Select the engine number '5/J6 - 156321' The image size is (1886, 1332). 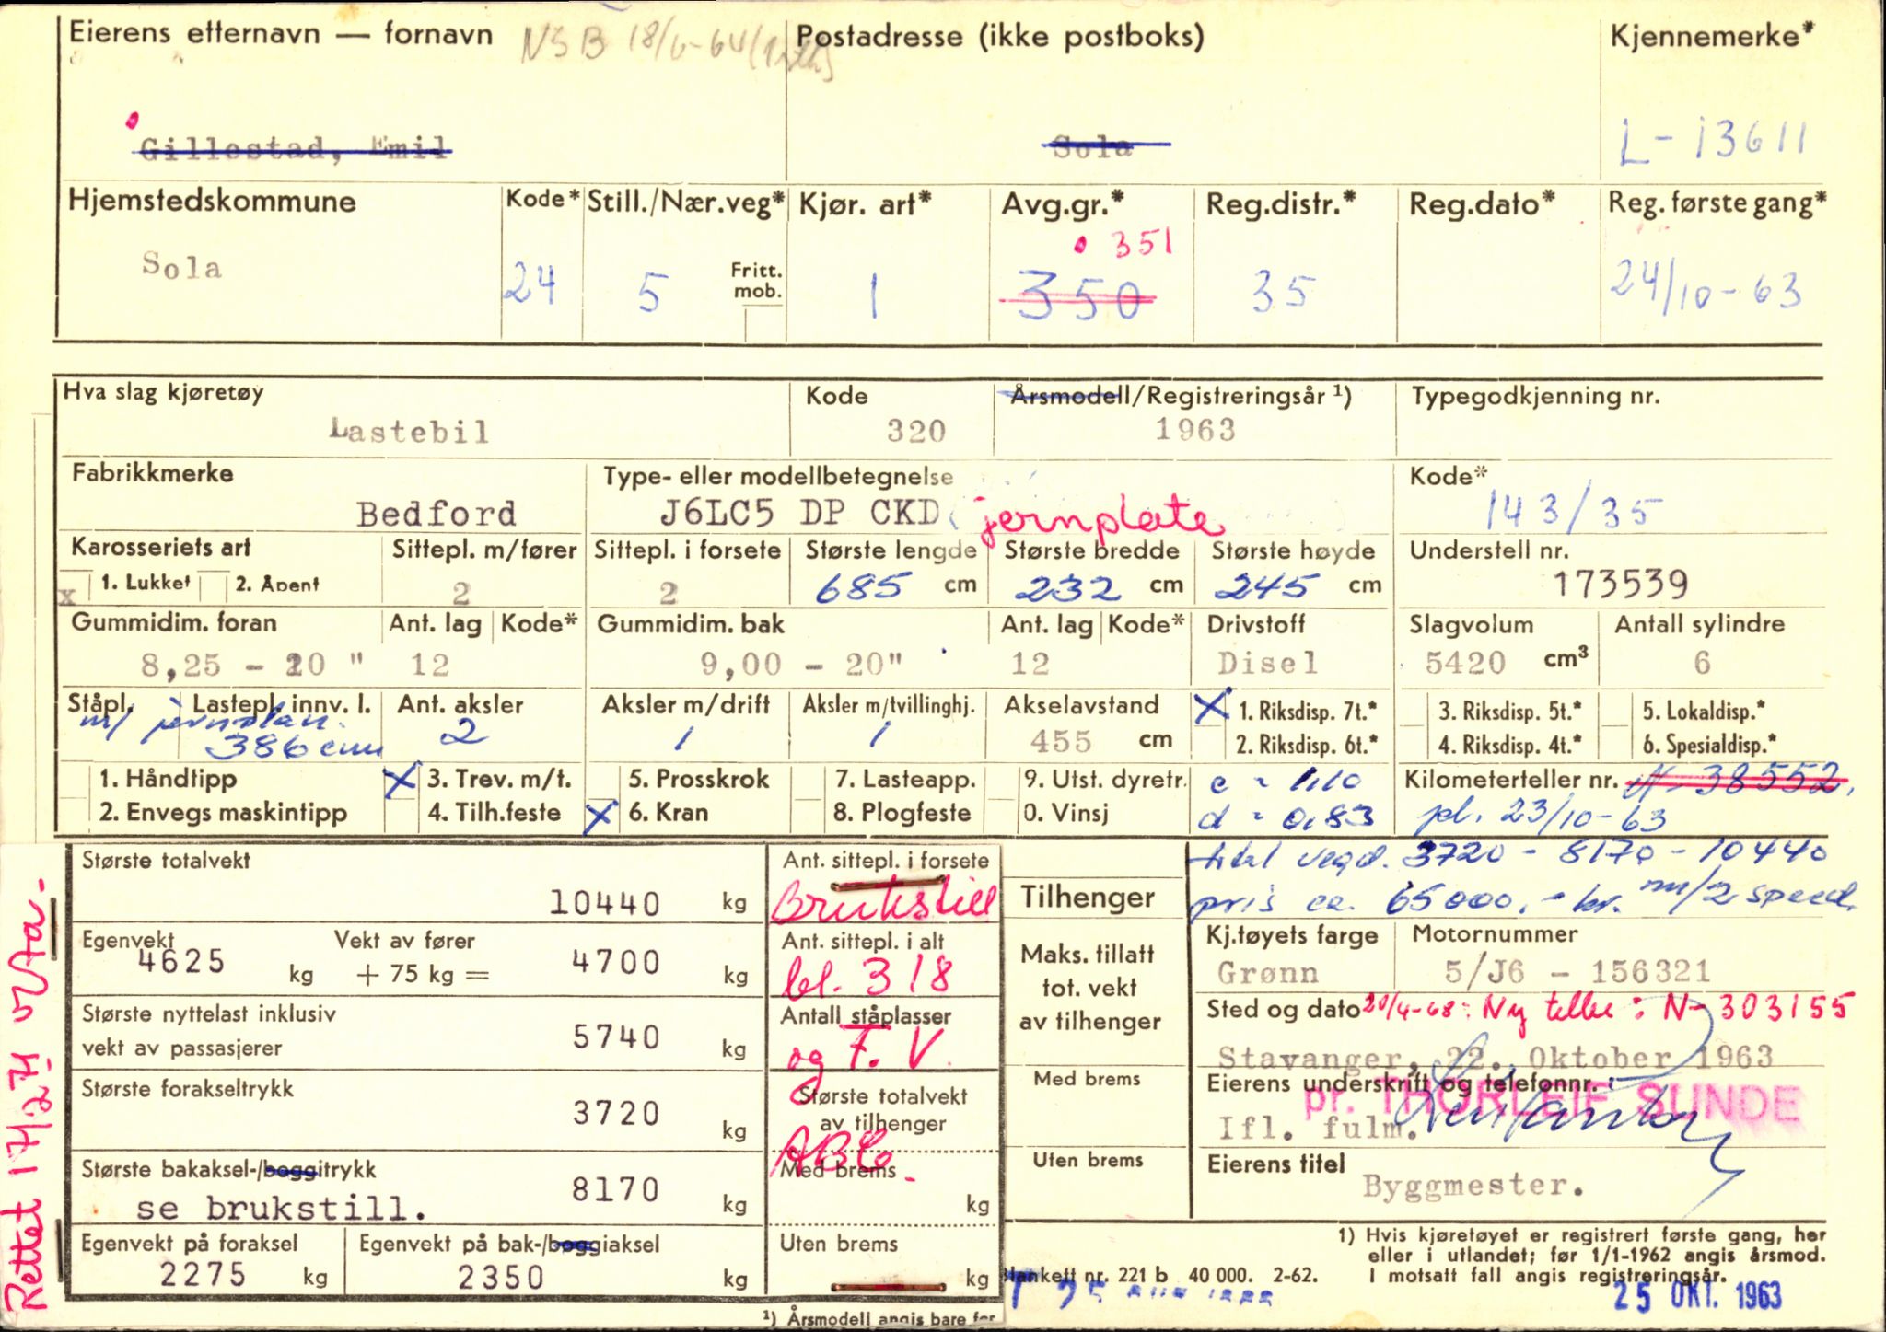(x=1577, y=970)
